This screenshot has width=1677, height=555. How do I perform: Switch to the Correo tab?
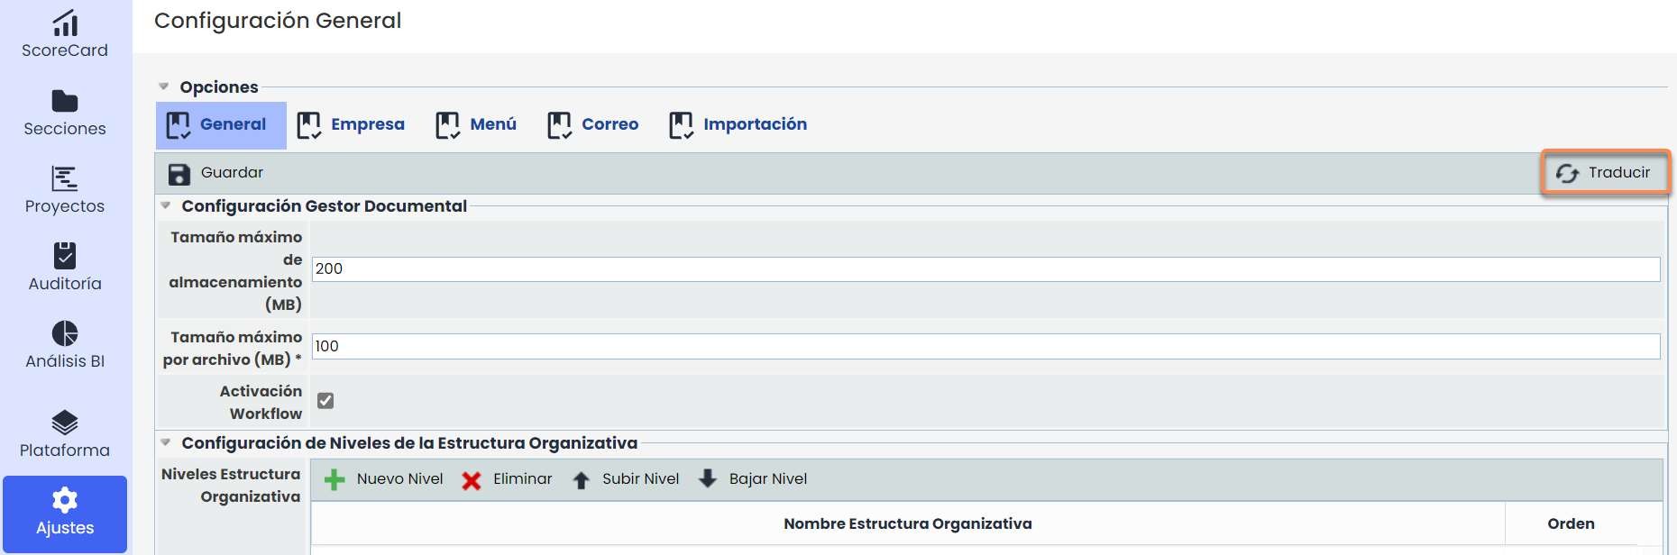pos(593,124)
